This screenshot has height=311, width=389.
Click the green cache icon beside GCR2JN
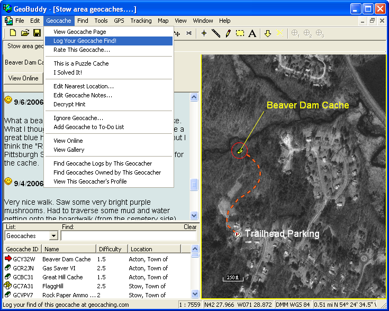click(8, 268)
